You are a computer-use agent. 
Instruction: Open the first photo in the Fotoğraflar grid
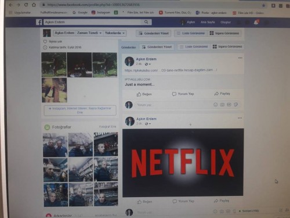(x=55, y=145)
